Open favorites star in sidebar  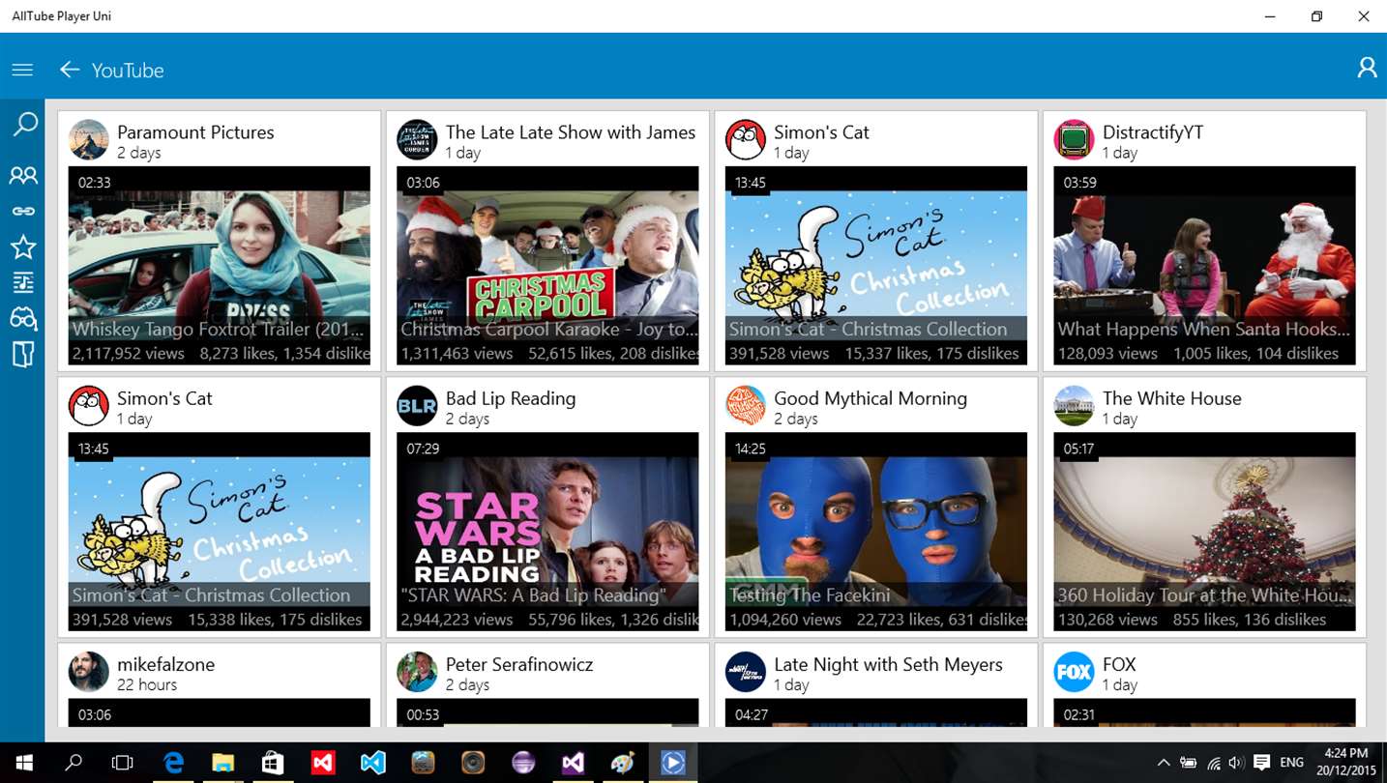click(23, 246)
